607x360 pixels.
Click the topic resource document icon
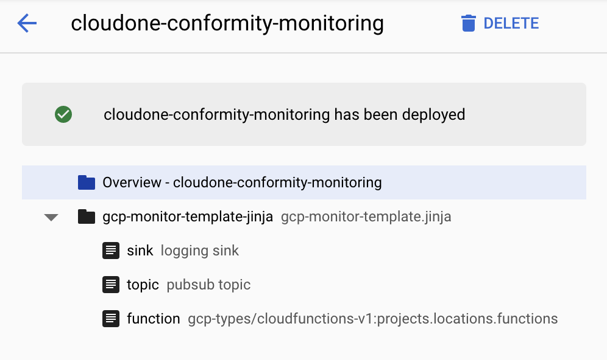(110, 285)
